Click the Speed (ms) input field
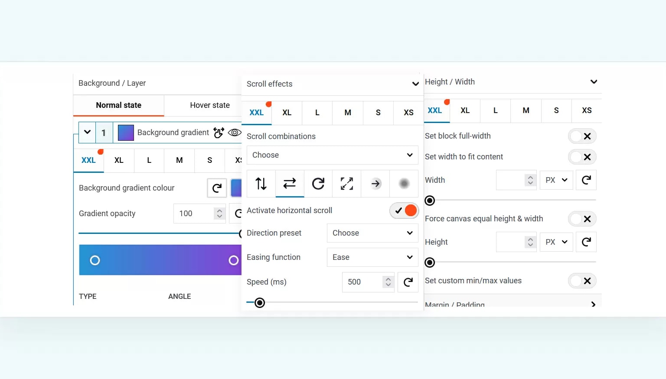This screenshot has width=666, height=379. click(369, 282)
